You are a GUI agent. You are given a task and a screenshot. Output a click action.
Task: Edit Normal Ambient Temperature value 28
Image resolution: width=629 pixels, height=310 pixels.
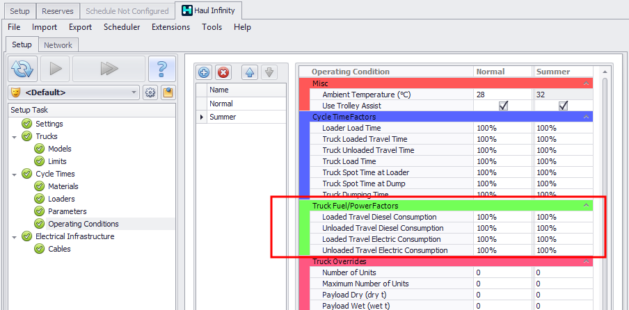point(503,95)
